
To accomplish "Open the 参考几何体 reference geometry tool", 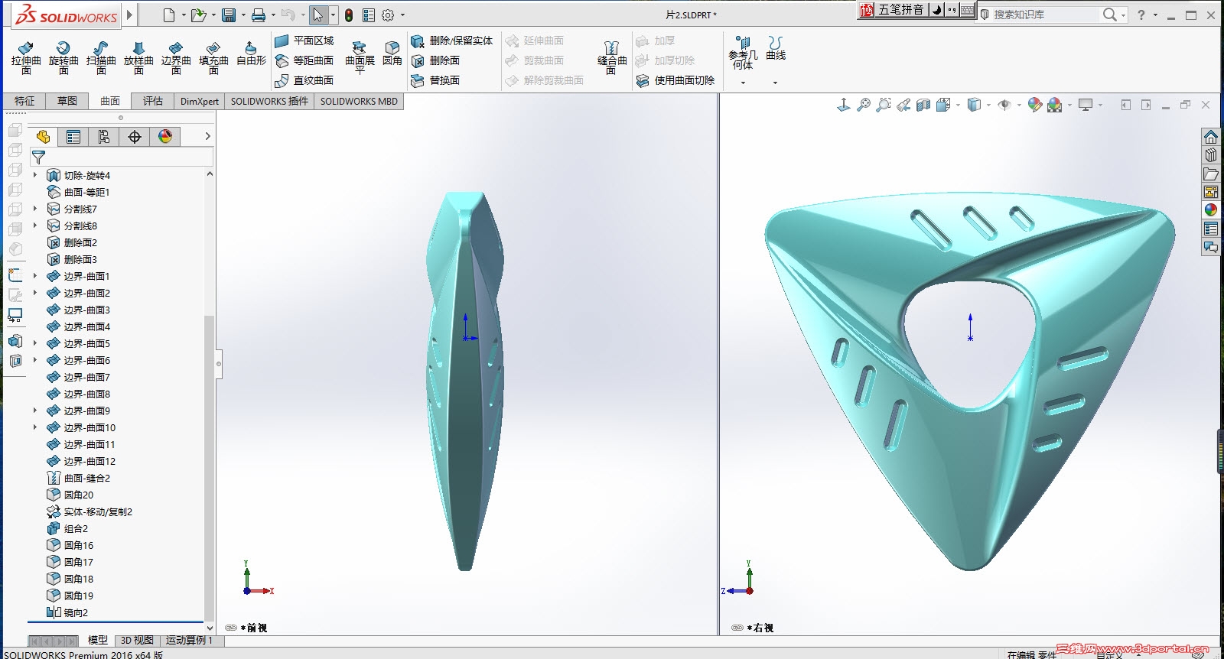I will click(743, 53).
